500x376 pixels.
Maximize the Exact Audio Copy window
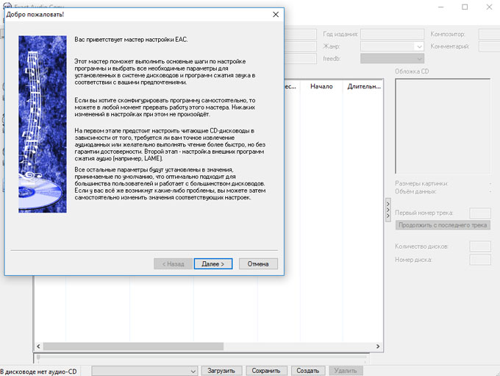(x=464, y=7)
